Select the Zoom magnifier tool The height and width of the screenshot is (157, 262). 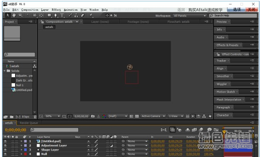pos(20,15)
